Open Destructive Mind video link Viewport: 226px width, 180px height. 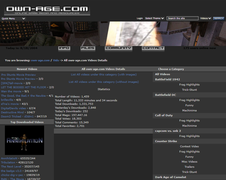click(x=13, y=112)
